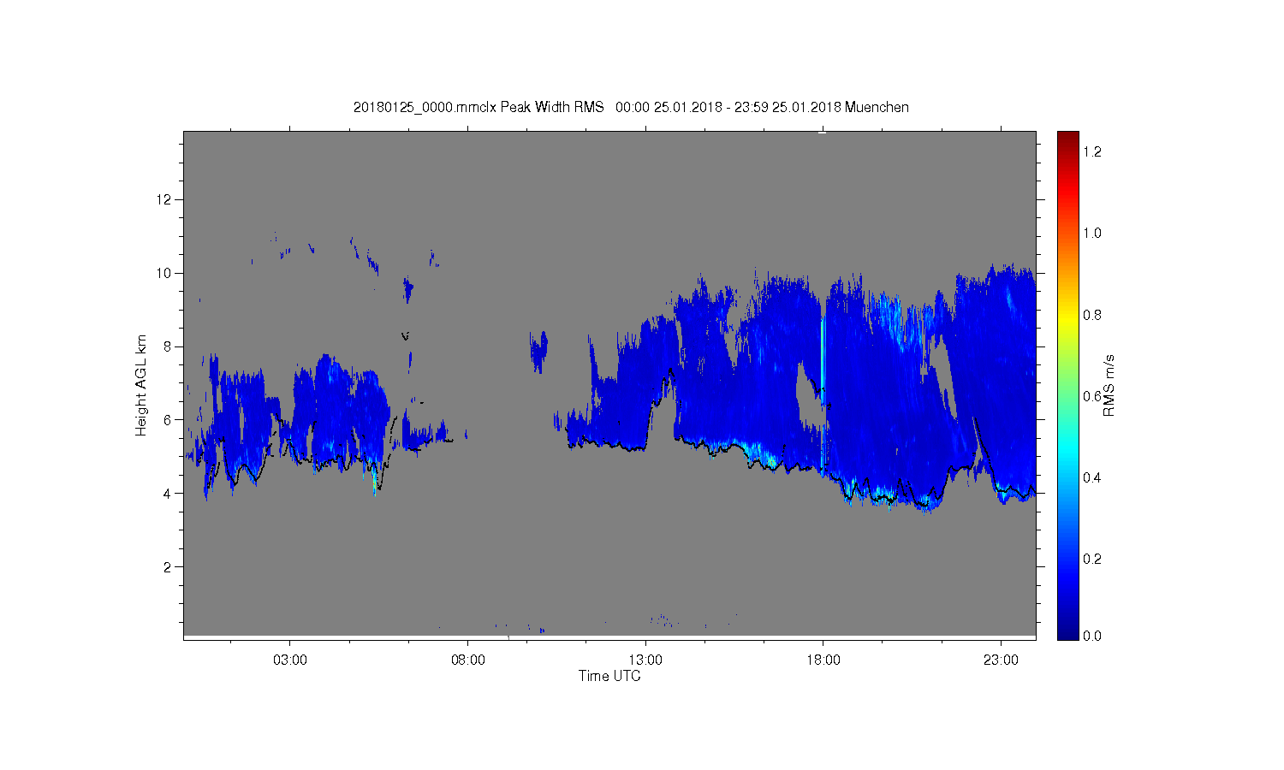The image size is (1284, 770).
Task: Click the plot title text '20180125_0000.mmclx Peak Width RMS'
Action: (479, 107)
